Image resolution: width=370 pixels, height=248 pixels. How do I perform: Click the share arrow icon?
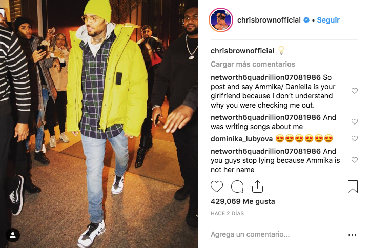pos(257,187)
